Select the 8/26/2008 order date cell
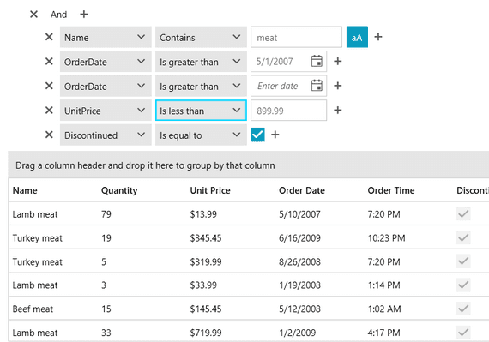Viewport: 489px width, 342px height. [x=299, y=262]
